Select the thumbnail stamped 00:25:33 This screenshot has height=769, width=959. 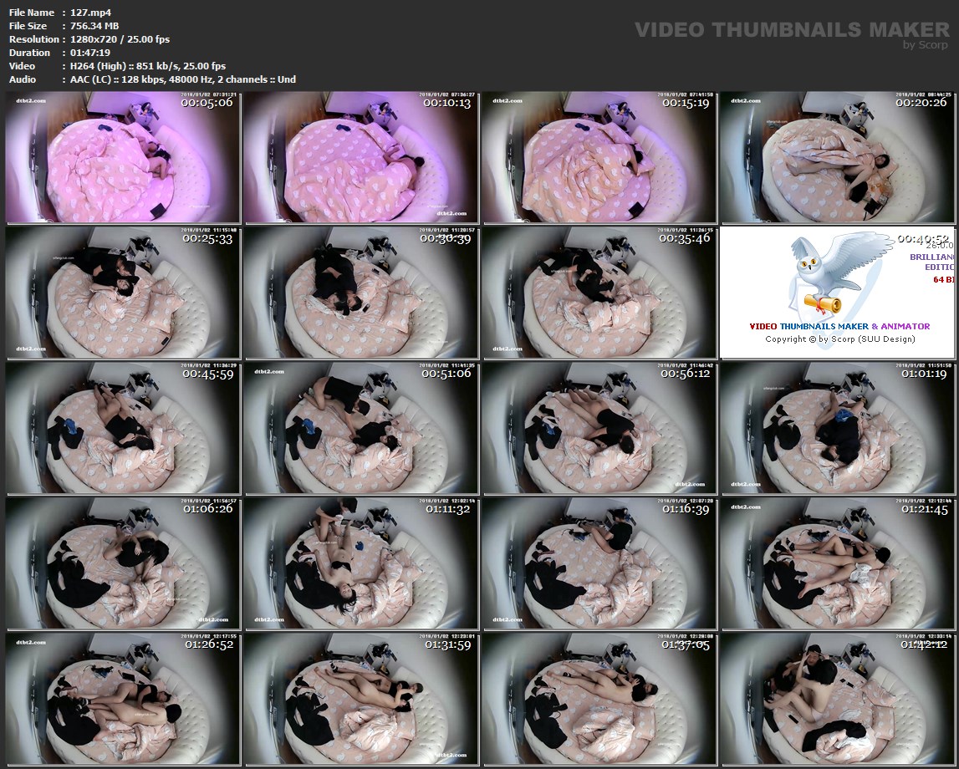pyautogui.click(x=123, y=293)
